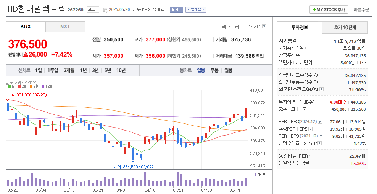Click the 거래대금 value 139,586 백만
377x194 pixels.
pos(250,56)
